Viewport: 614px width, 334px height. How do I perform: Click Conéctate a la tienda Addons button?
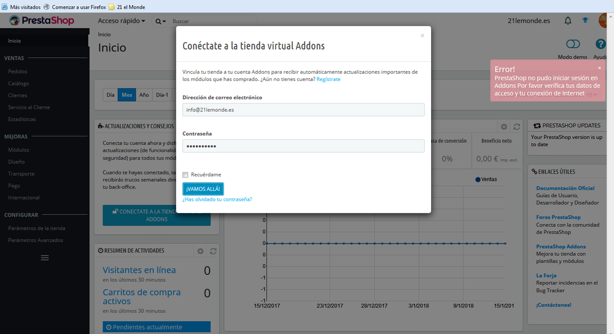click(x=157, y=216)
